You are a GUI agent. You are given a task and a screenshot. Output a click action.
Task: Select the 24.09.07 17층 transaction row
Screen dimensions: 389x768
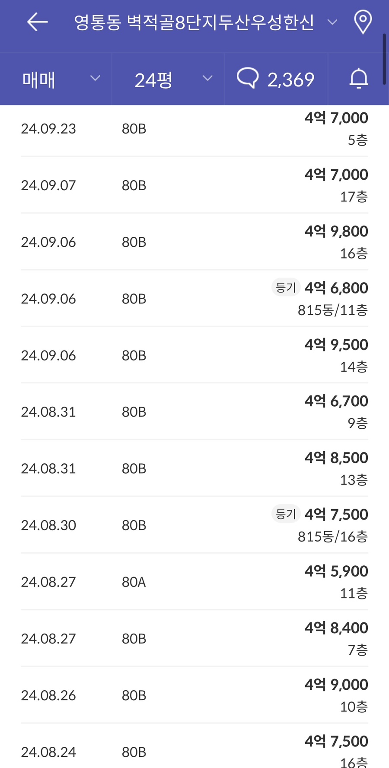(194, 185)
